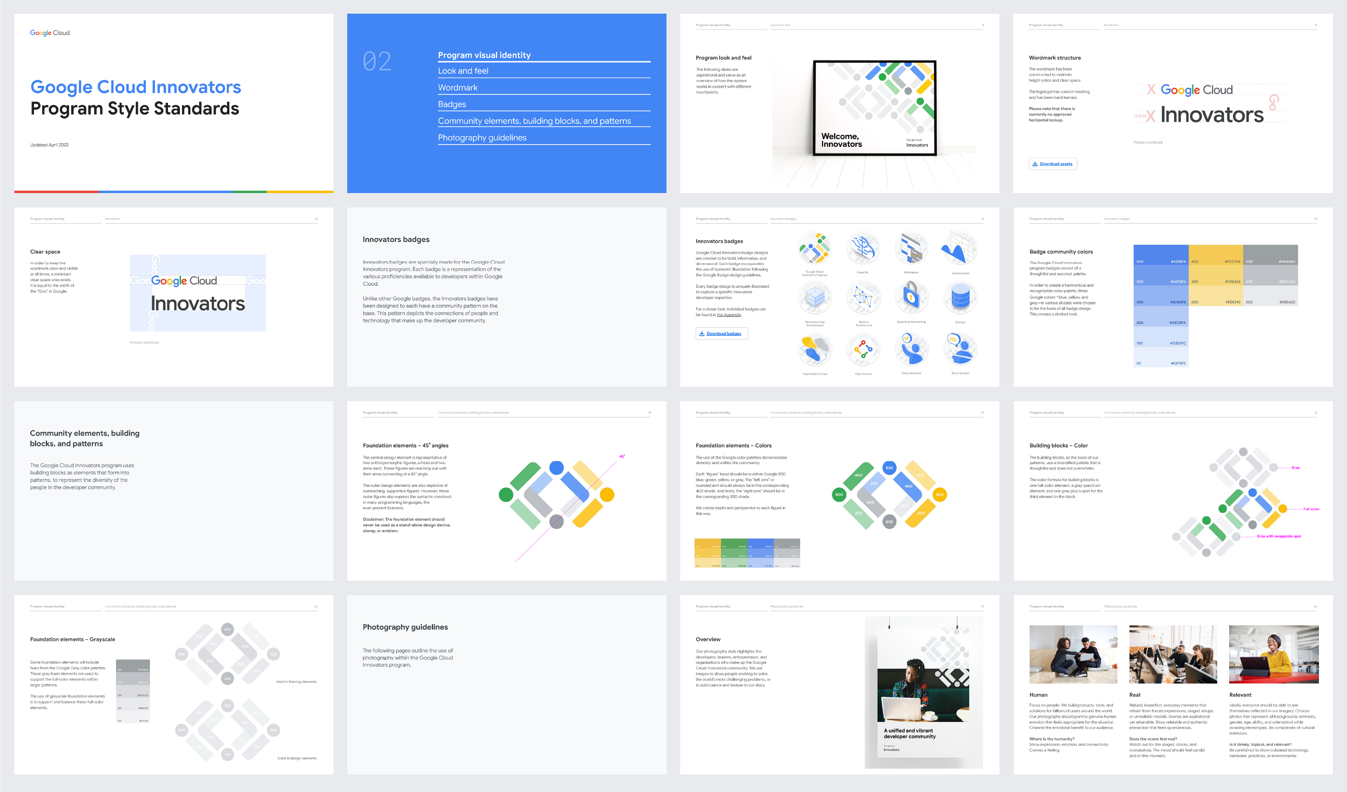Click the Foundation elements – Grayscale heading
Screen dimensions: 1347x792
73,639
